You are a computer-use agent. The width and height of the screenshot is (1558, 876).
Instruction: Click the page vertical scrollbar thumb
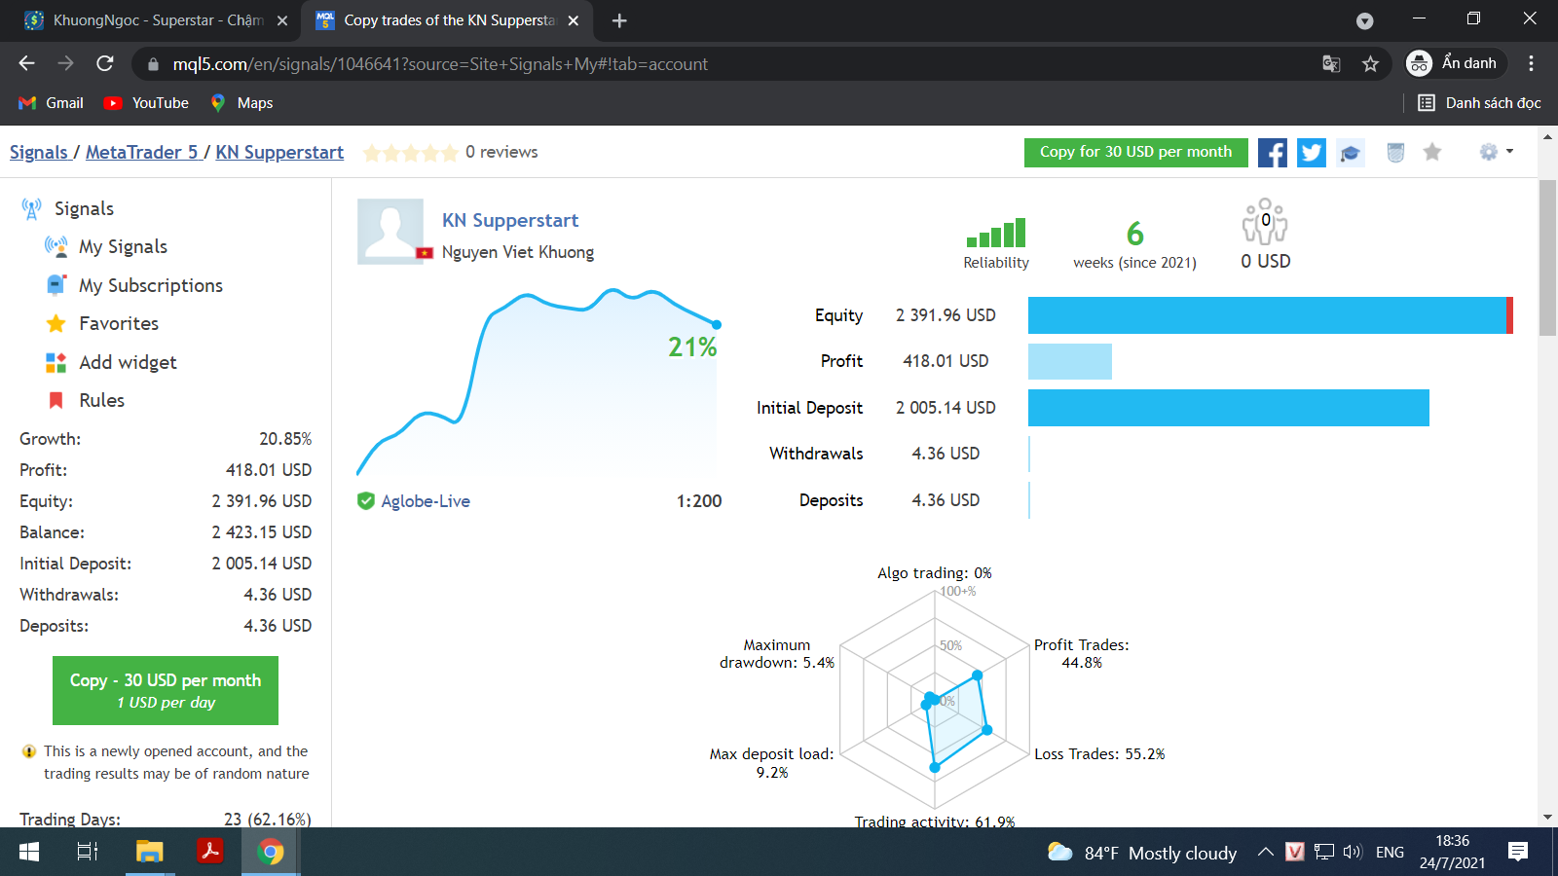1547,258
